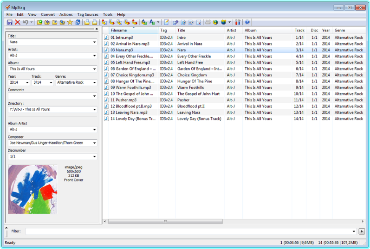This screenshot has width=370, height=249.
Task: Open the Tools menu
Action: pyautogui.click(x=108, y=15)
